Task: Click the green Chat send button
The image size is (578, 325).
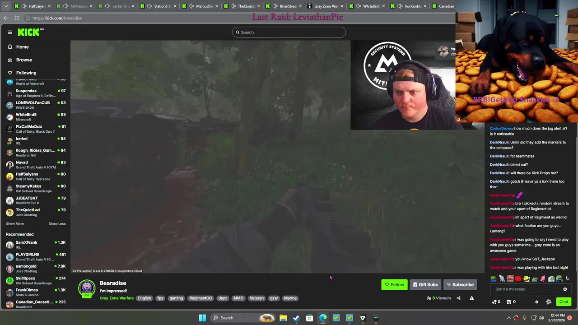Action: [564, 302]
